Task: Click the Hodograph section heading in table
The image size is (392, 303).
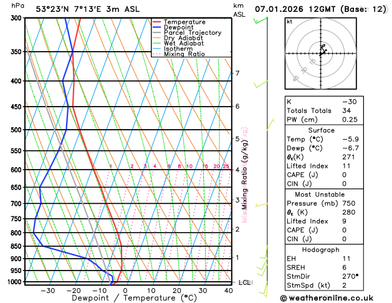Action: pos(321,250)
